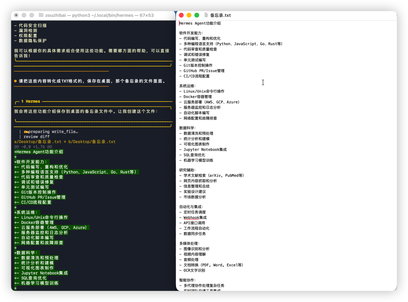Click the 'preparing write_file…' line in terminal
Viewport: 408px width, 302px height.
[x=51, y=132]
